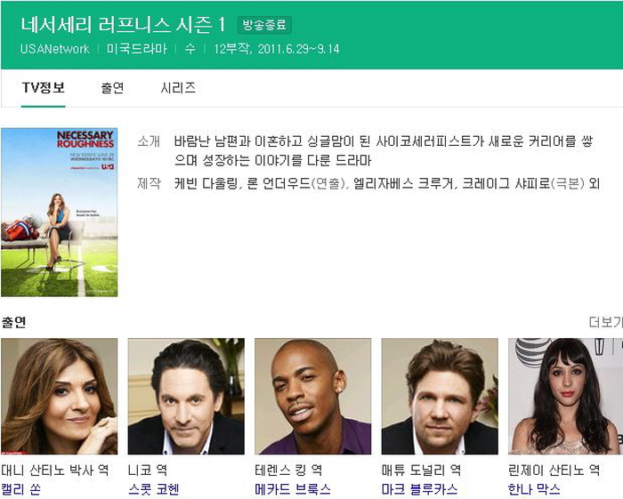Viewport: 623px width, 499px height.
Task: Click the actor name link 캘리 쏜
Action: click(20, 489)
